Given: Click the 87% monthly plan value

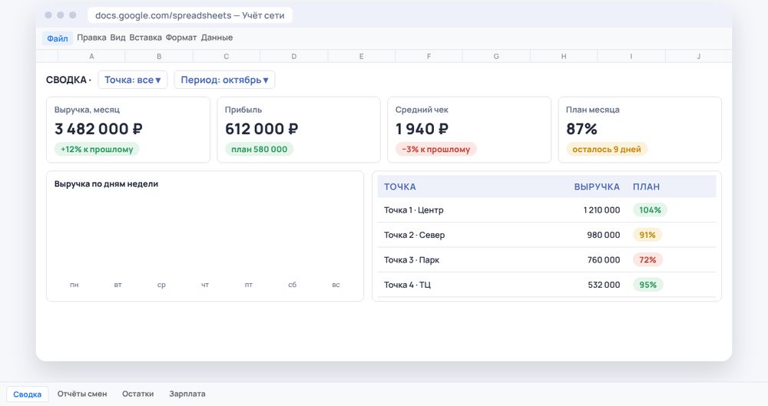Looking at the screenshot, I should (x=581, y=129).
